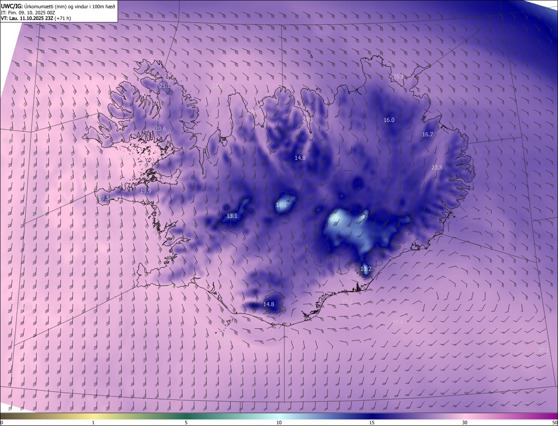Click the 19.9 value label
558x426 pixels.
[x=146, y=191]
